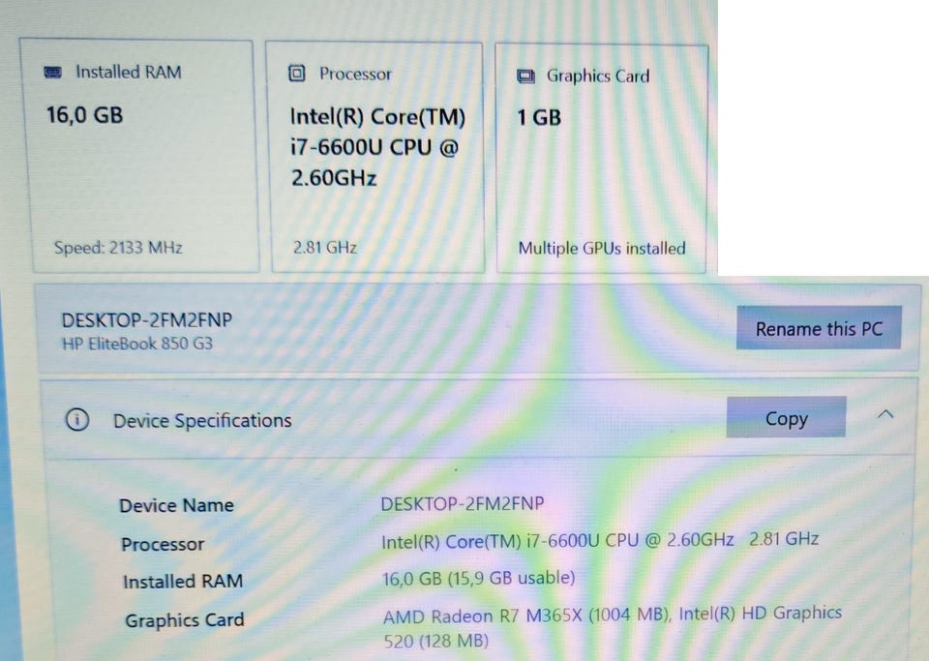Click the DESKTOP-2FM2FNP PC name heading
929x661 pixels.
(147, 319)
